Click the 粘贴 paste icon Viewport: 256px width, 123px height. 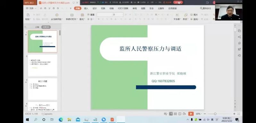(28, 15)
